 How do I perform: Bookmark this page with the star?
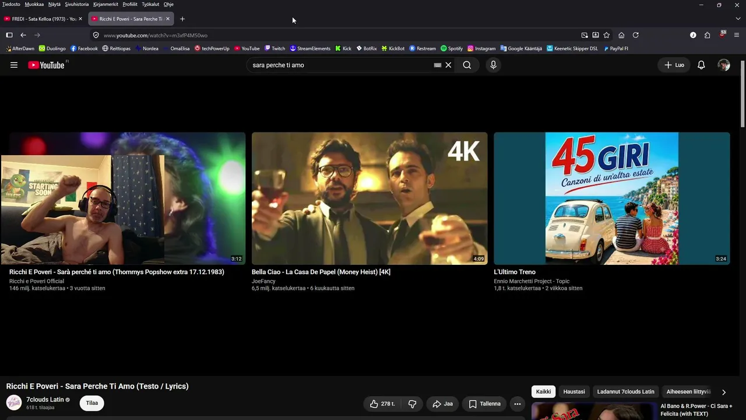607,35
